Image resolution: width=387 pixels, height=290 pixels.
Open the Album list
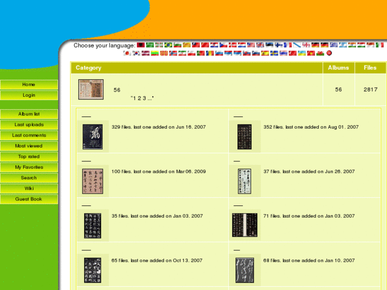29,114
